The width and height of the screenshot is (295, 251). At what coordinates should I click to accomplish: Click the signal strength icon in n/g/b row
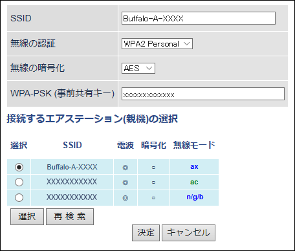126,198
